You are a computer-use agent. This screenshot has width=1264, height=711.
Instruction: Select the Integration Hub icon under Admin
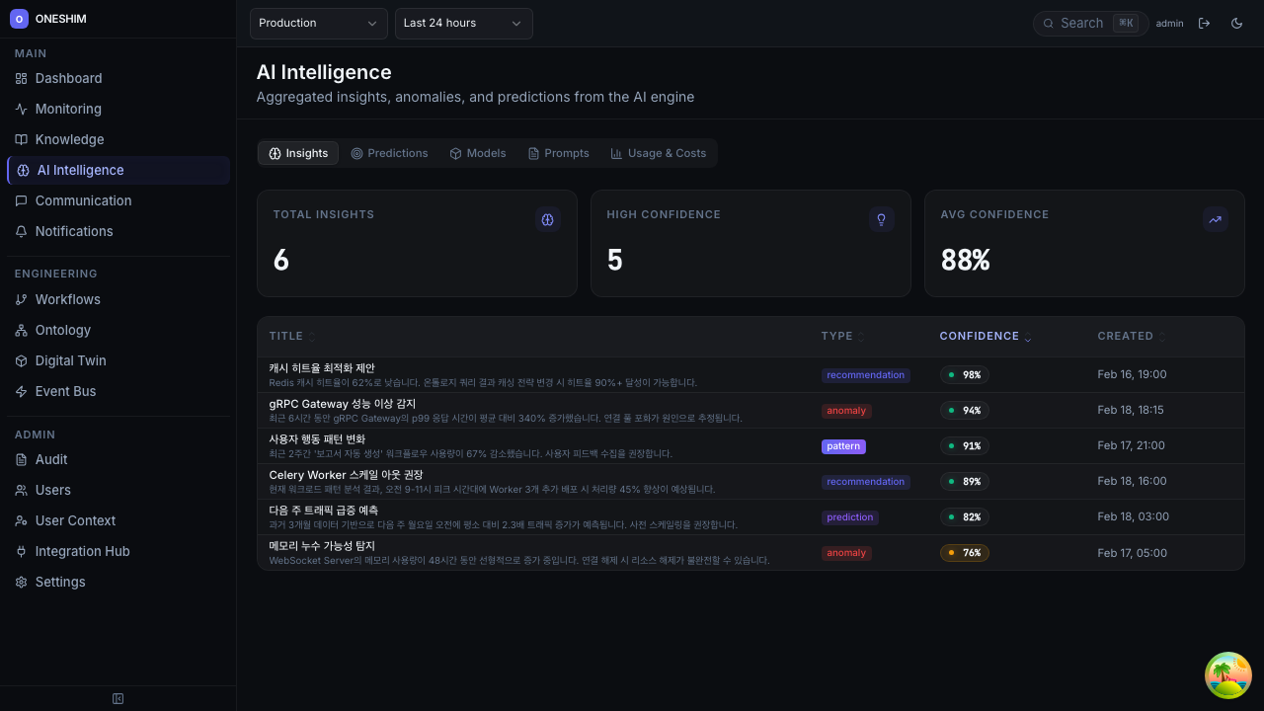click(21, 551)
